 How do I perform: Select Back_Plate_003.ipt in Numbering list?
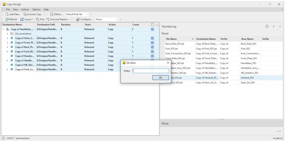(x=174, y=44)
